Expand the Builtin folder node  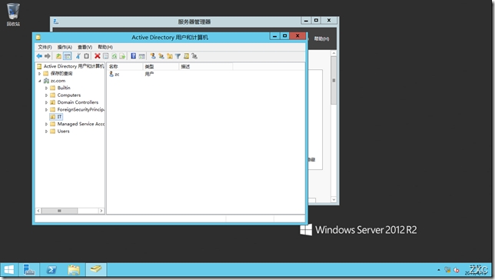pos(46,88)
